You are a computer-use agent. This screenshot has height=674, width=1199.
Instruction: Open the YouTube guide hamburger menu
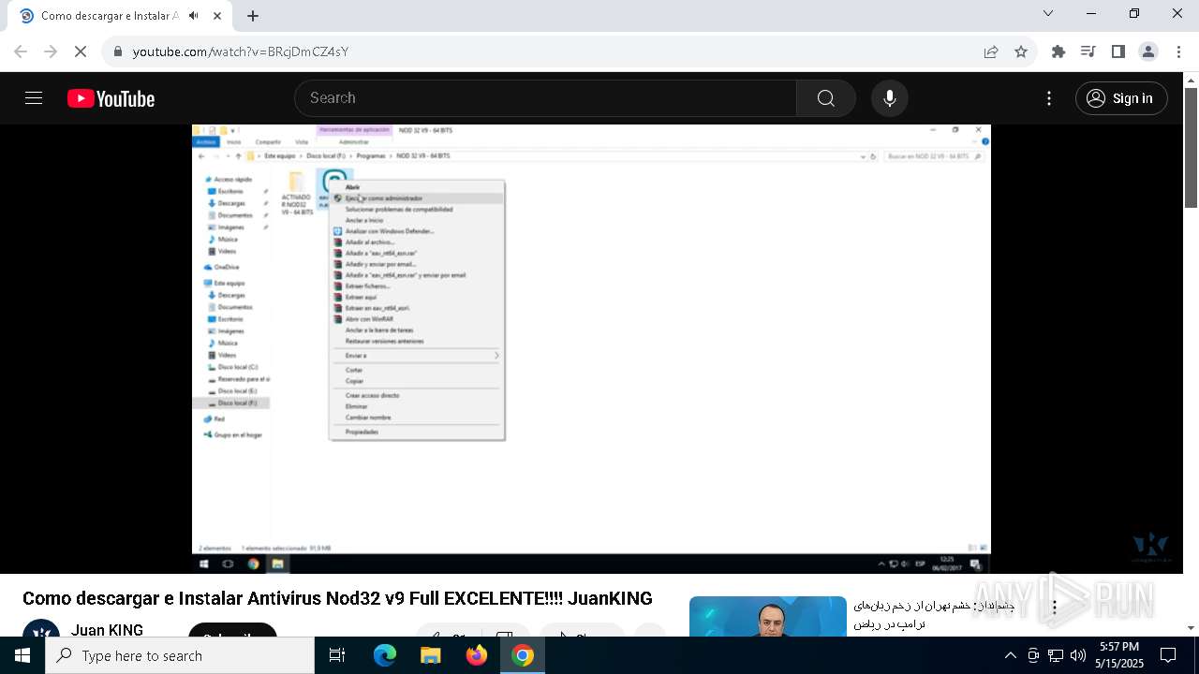coord(34,98)
